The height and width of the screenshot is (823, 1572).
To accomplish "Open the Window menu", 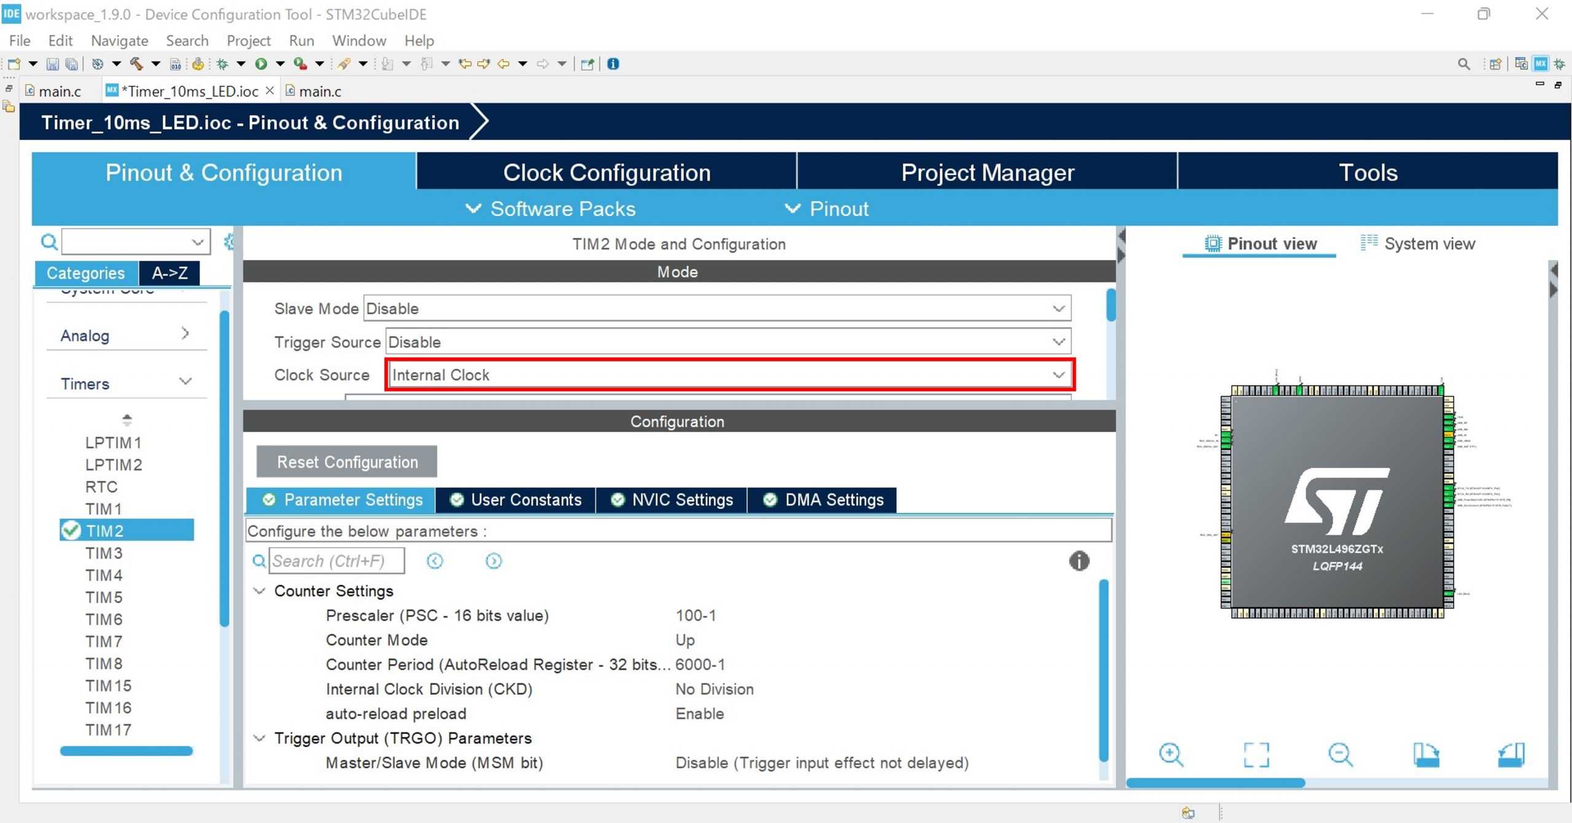I will [359, 41].
